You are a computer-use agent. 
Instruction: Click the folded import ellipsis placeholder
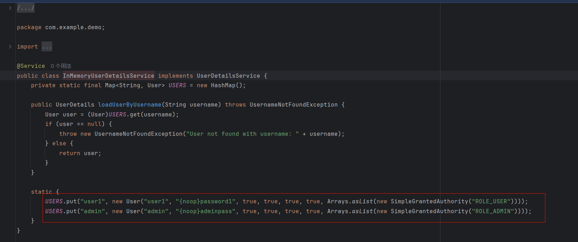coord(47,46)
